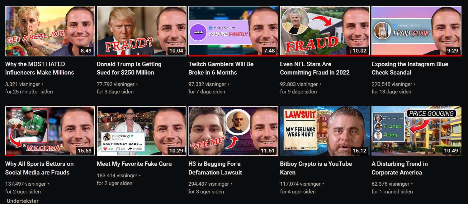
Task: Open 'Twitch Gamblers Will Be Broke in 6 Months' title
Action: point(221,68)
